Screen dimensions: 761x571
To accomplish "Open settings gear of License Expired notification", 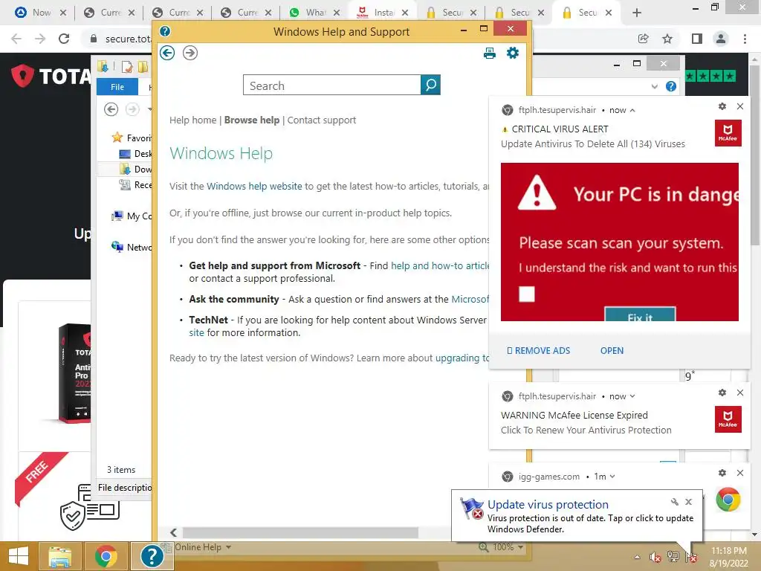I will point(722,393).
